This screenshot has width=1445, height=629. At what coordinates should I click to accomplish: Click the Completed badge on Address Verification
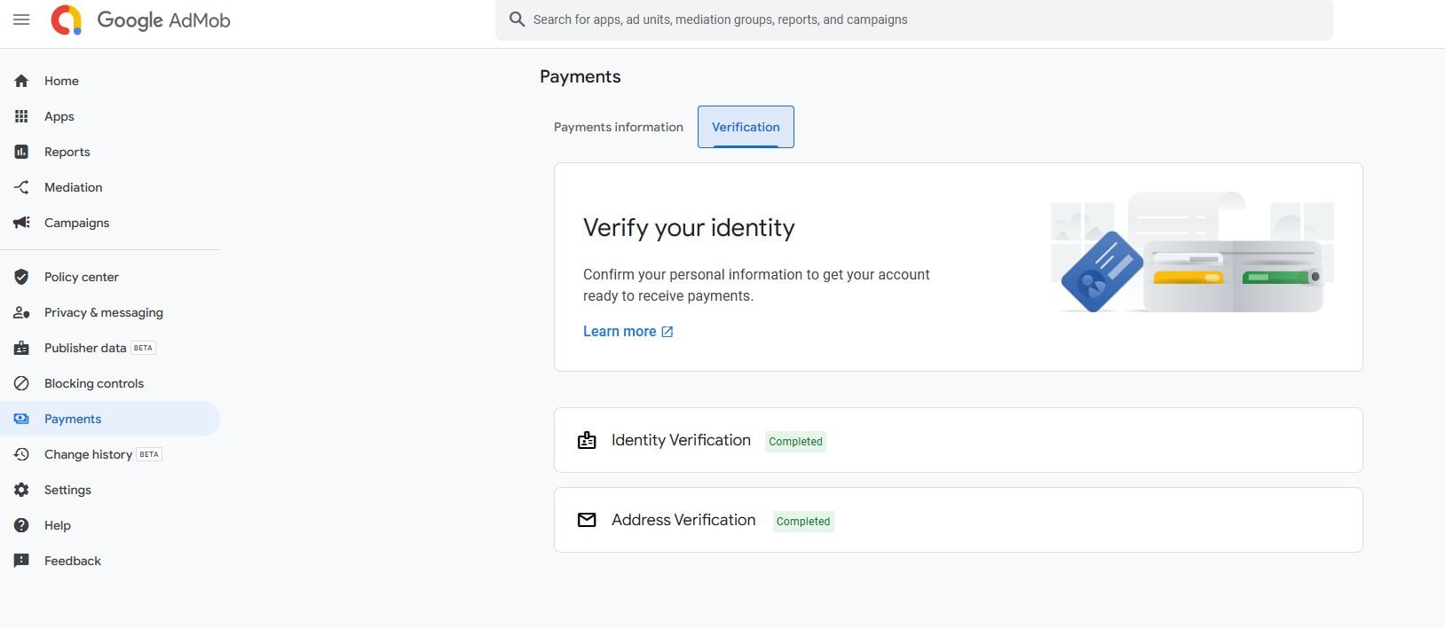click(x=803, y=521)
